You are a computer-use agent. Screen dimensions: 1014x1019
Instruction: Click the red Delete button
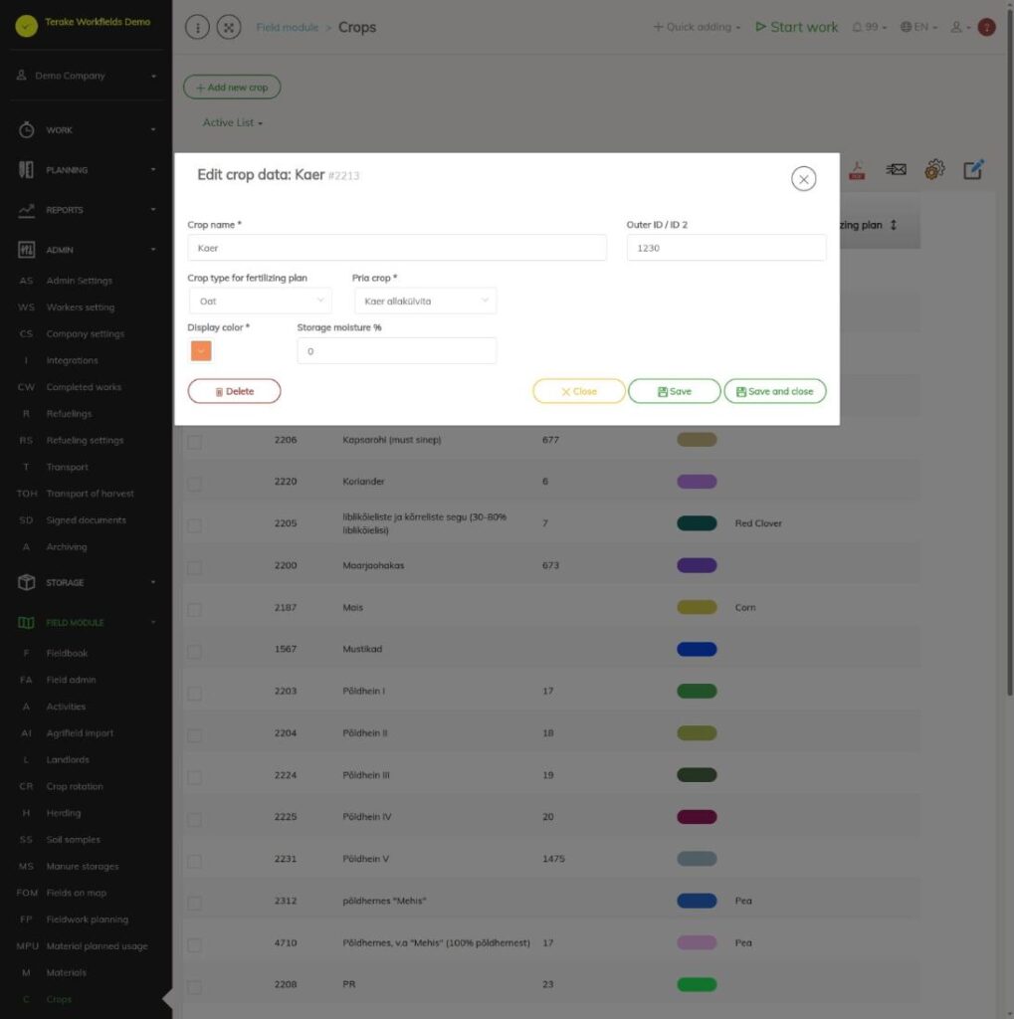[x=234, y=391]
